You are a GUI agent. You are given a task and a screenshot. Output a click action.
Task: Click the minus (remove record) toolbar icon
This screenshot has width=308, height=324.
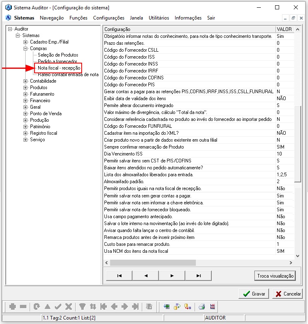click(x=23, y=306)
